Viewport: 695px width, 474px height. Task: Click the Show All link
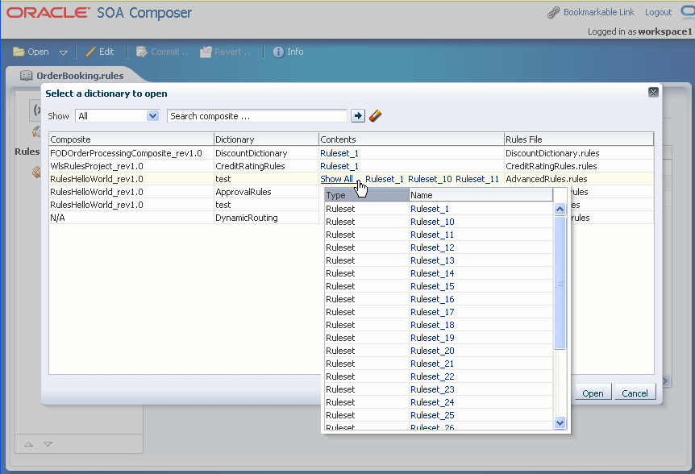tap(336, 179)
